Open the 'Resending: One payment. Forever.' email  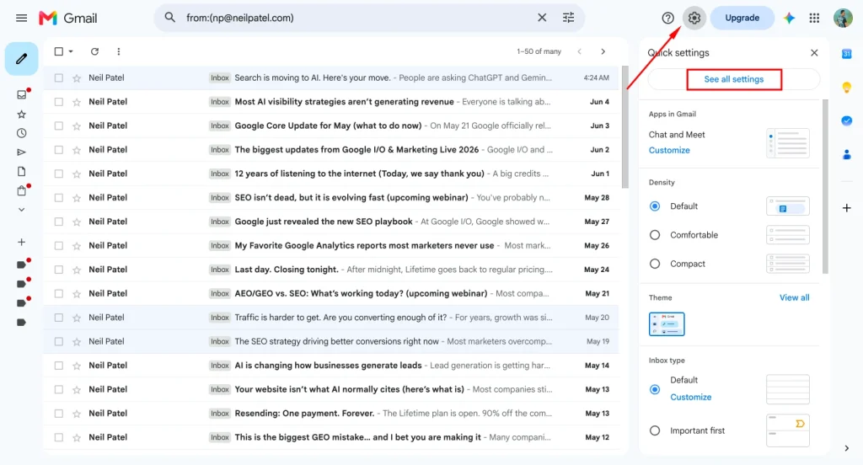[x=330, y=414]
